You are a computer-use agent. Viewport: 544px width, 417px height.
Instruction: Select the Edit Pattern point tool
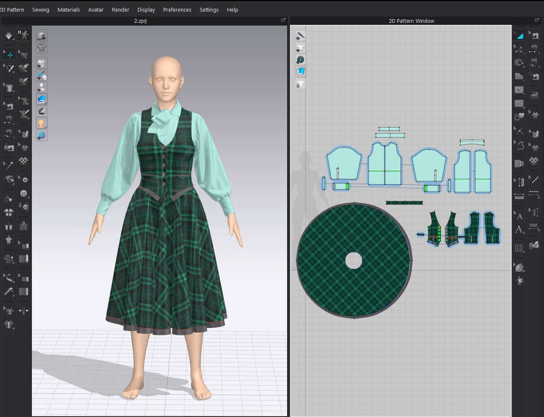point(519,50)
